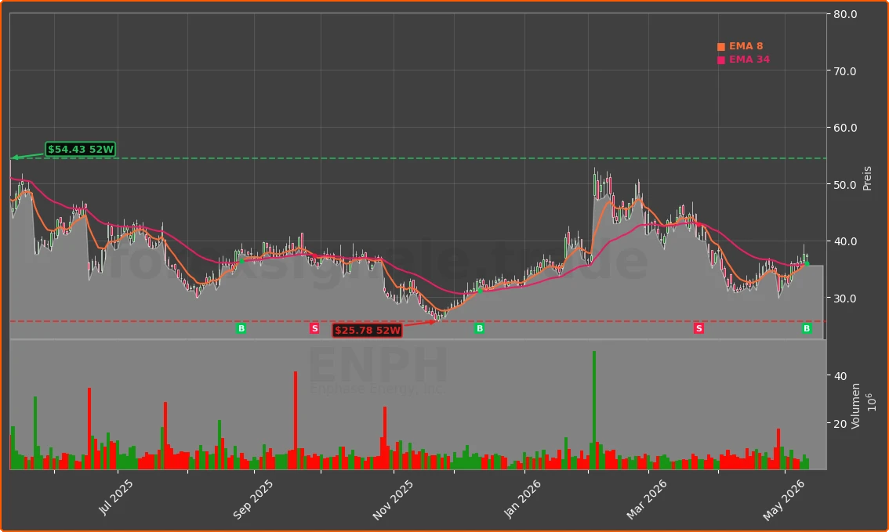Click the Preis axis title

tap(867, 179)
